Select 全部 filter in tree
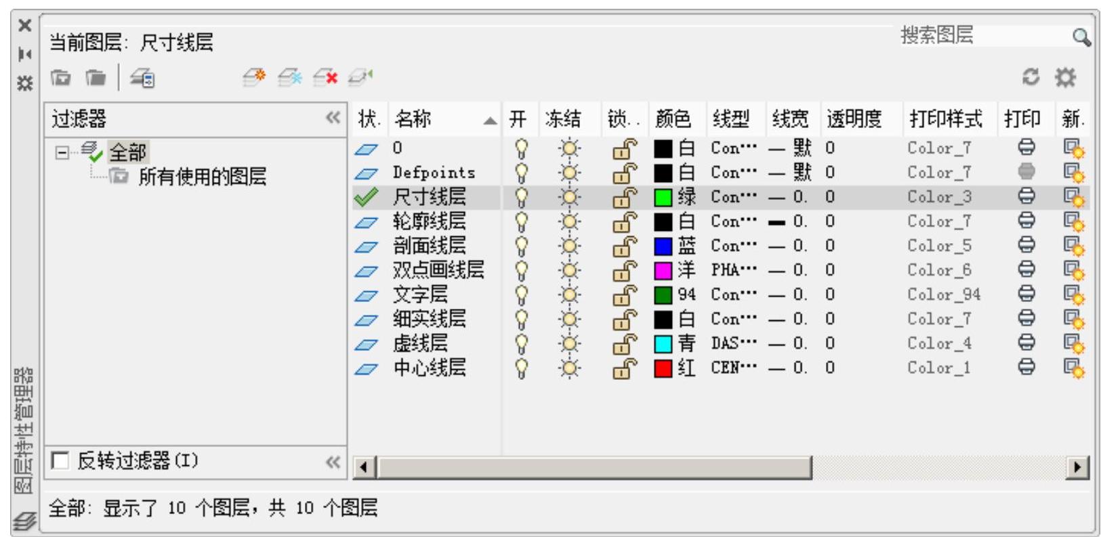Screen dimensions: 1101x537 click(127, 152)
